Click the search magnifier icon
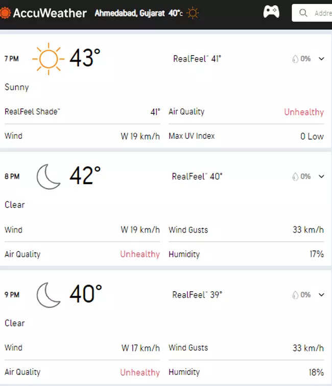Viewport: 332px width, 386px height. (x=303, y=13)
